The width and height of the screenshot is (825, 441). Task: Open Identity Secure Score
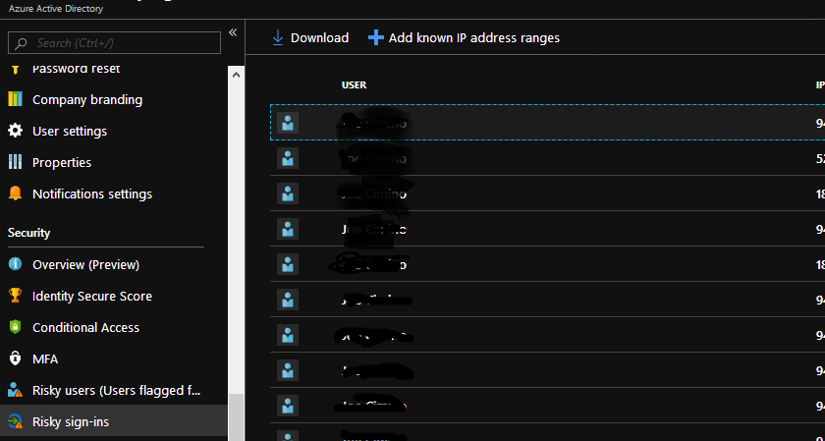92,297
